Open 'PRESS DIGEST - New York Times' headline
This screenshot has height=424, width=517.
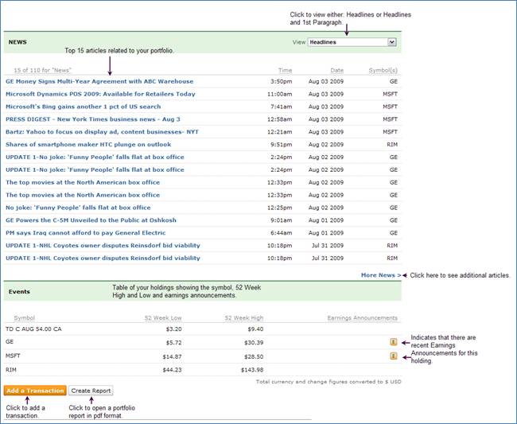click(x=93, y=119)
